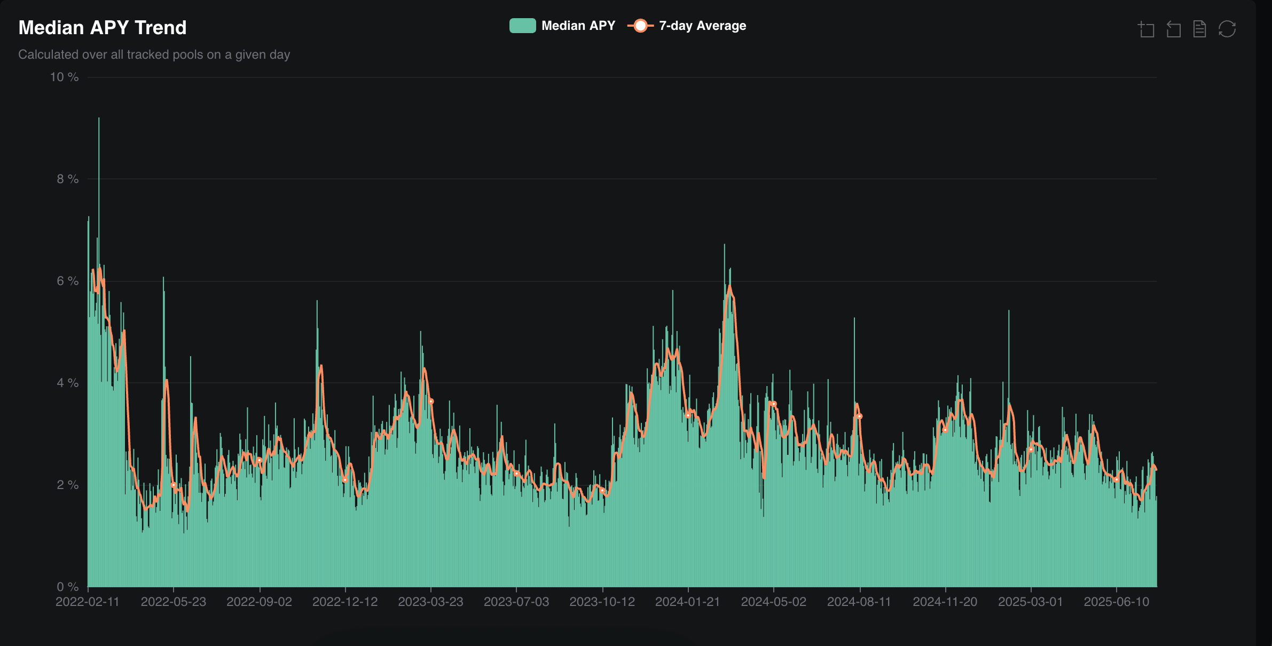Click the subtitle about tracked pools

click(x=154, y=54)
